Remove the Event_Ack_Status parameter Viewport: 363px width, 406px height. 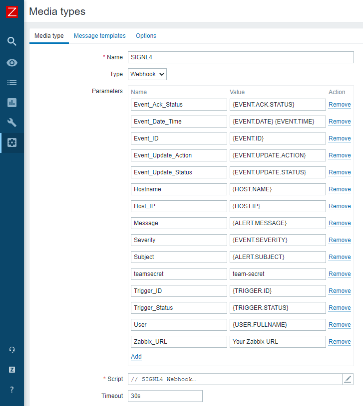coord(340,105)
